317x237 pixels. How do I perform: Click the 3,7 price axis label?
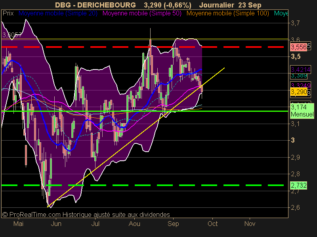(x=295, y=23)
